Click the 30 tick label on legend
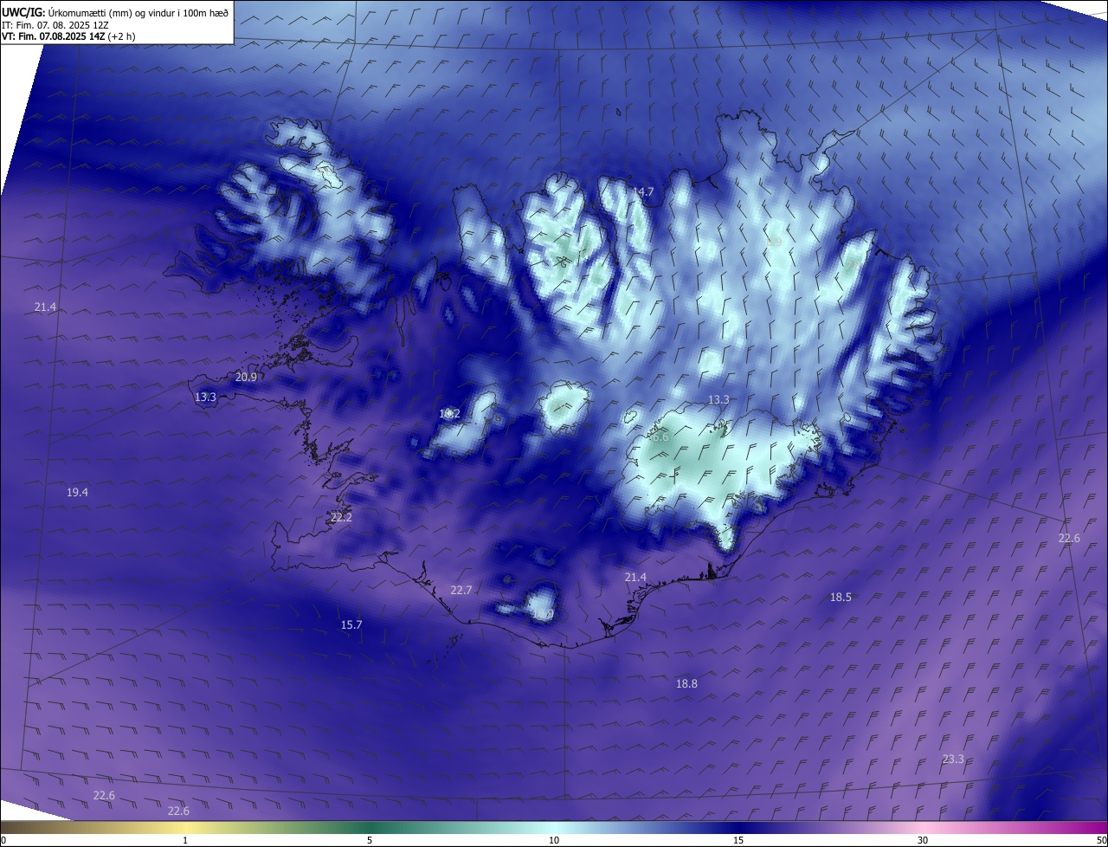This screenshot has height=847, width=1108. [x=923, y=840]
